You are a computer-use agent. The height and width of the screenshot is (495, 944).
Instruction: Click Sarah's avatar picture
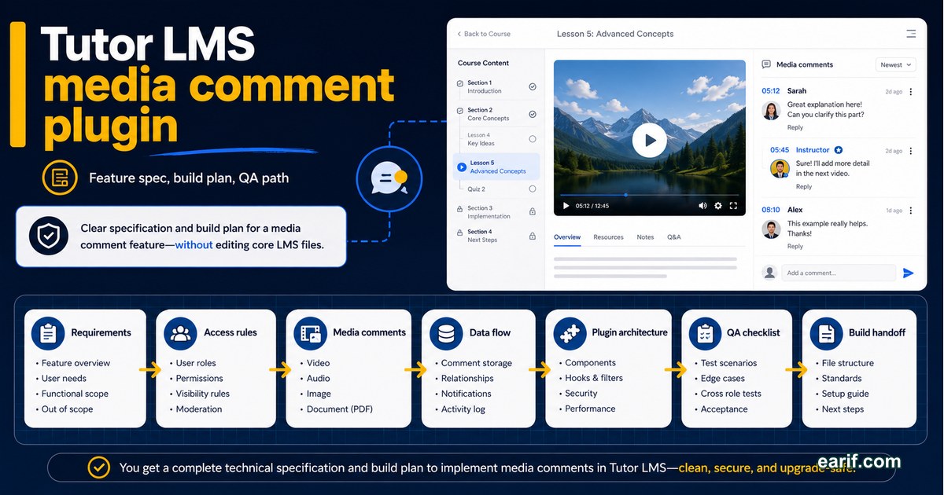(x=772, y=111)
